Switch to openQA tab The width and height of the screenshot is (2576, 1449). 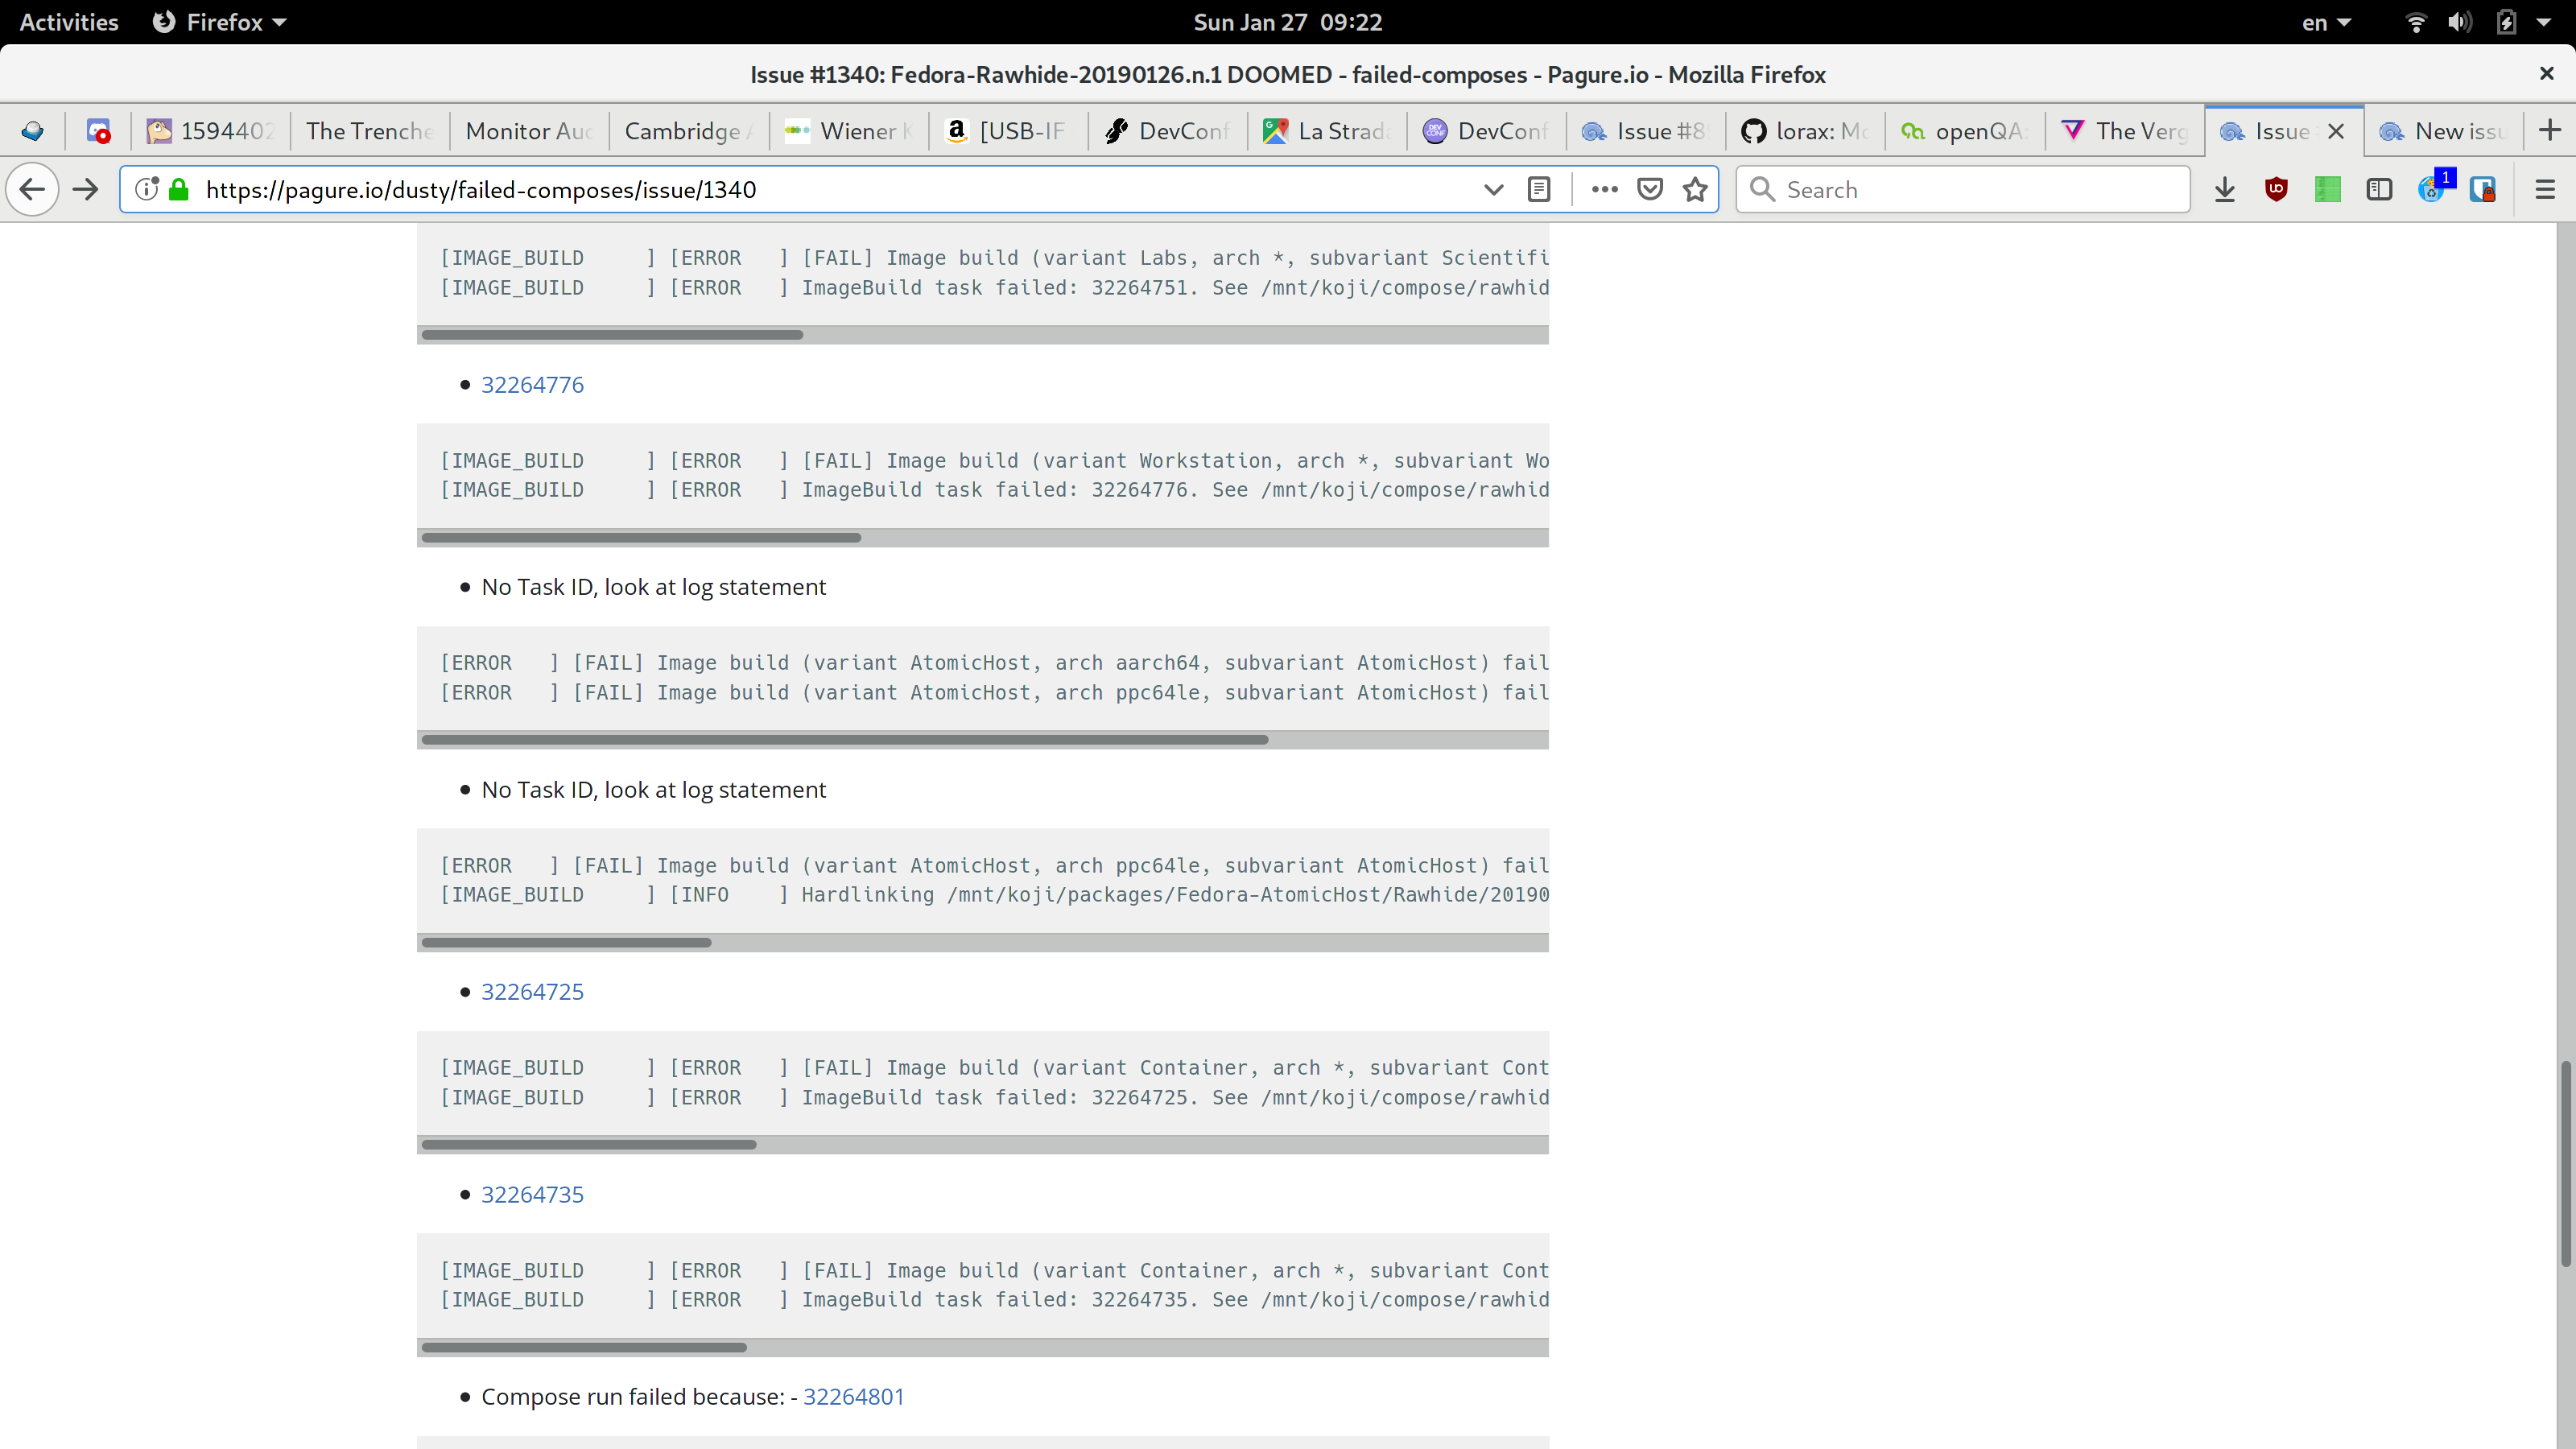(1965, 131)
